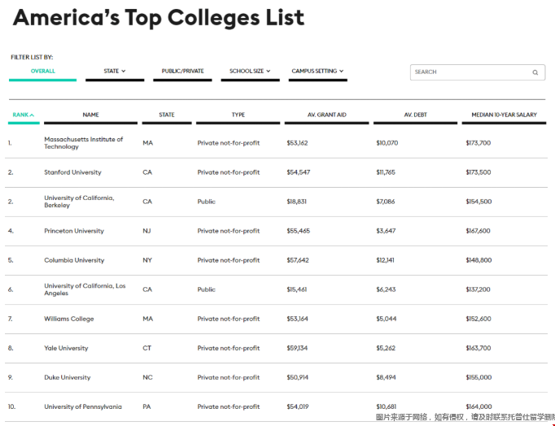Focus the Search input field

click(x=478, y=72)
